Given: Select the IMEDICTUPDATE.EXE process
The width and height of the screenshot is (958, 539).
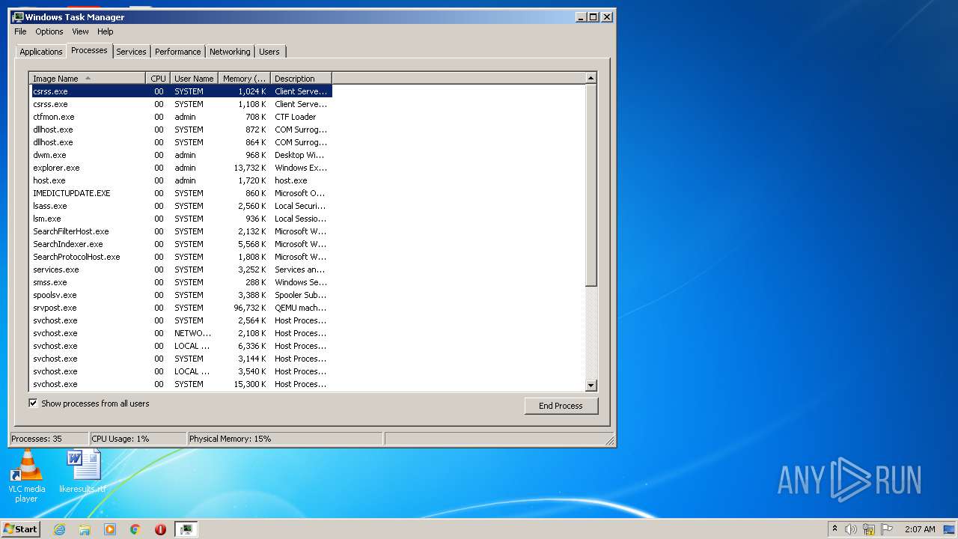Looking at the screenshot, I should (180, 193).
